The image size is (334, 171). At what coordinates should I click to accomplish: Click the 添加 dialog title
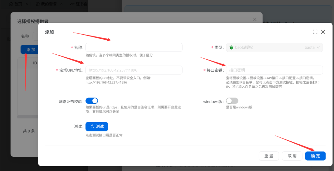point(50,32)
